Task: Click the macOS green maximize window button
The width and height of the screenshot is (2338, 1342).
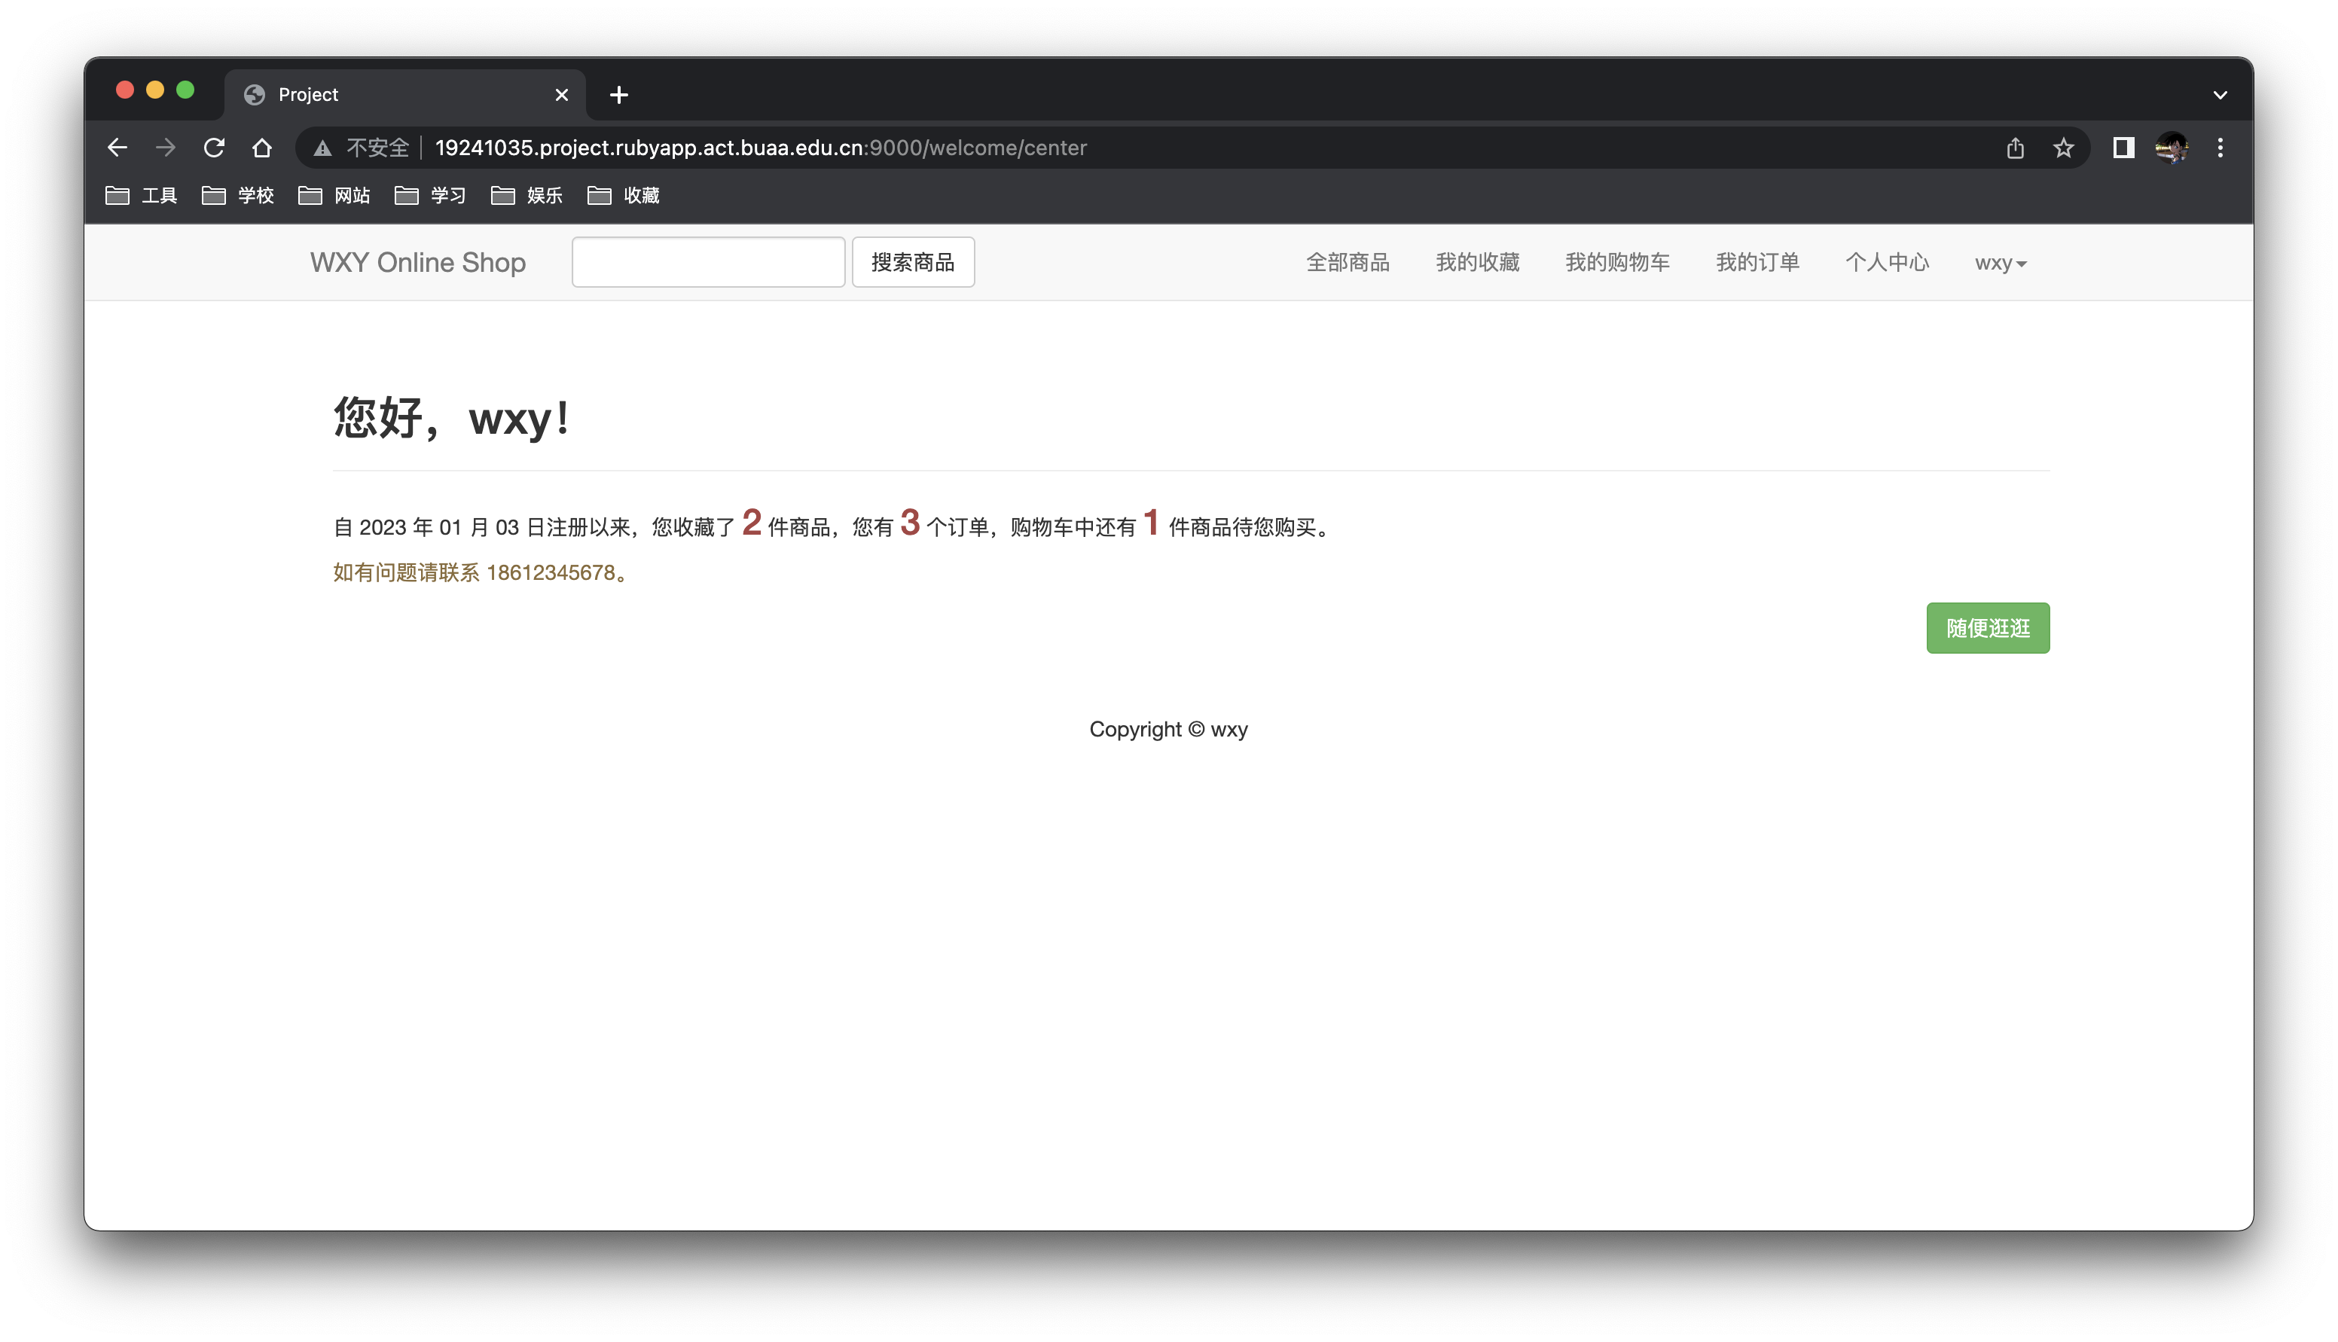Action: coord(185,90)
